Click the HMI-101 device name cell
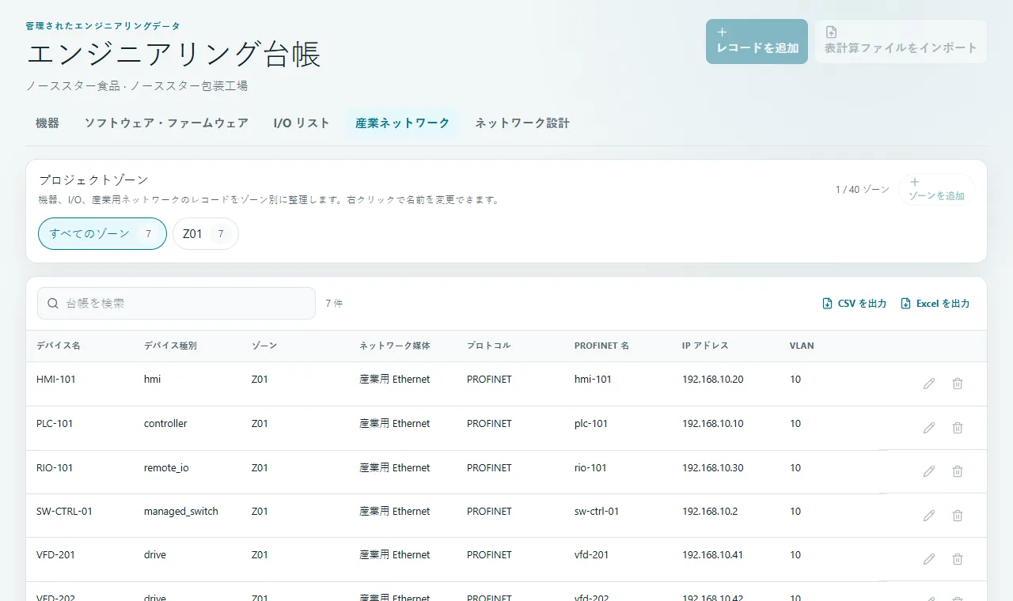1013x601 pixels. (x=56, y=380)
